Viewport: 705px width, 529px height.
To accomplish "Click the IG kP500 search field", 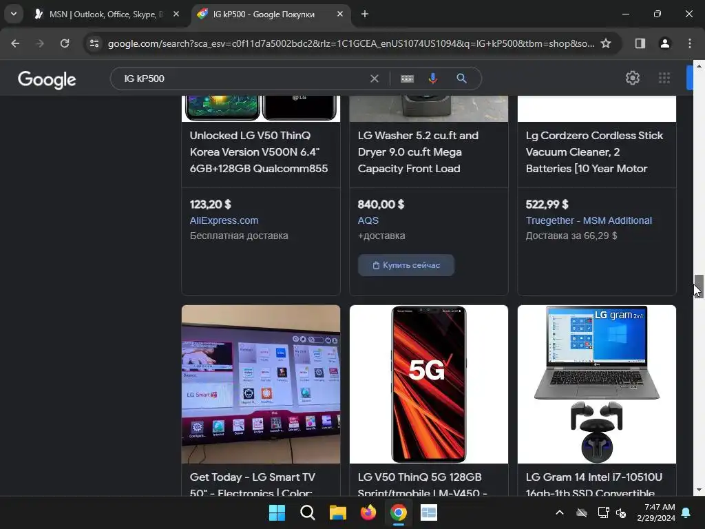I will (x=243, y=79).
